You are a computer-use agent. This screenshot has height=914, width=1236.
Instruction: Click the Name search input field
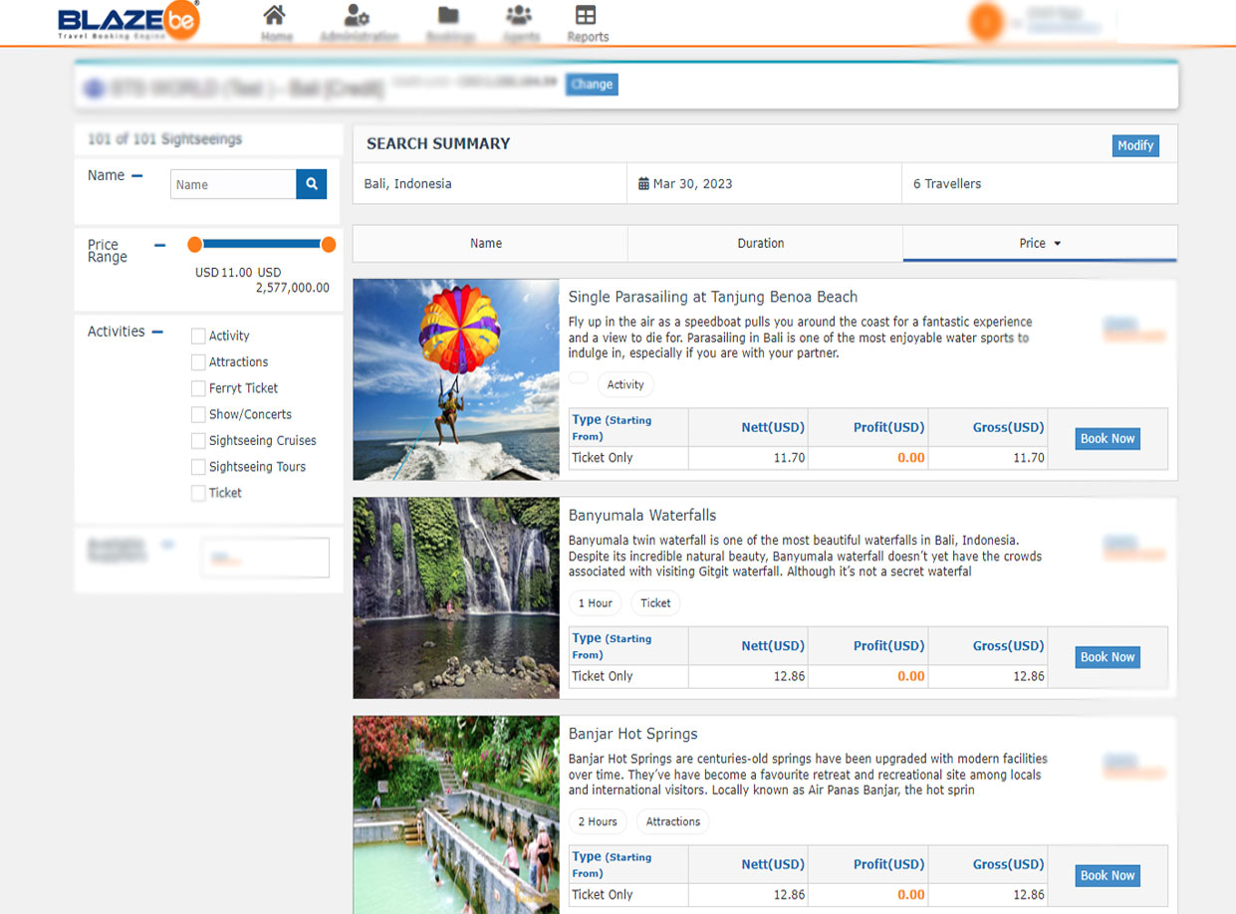coord(233,184)
